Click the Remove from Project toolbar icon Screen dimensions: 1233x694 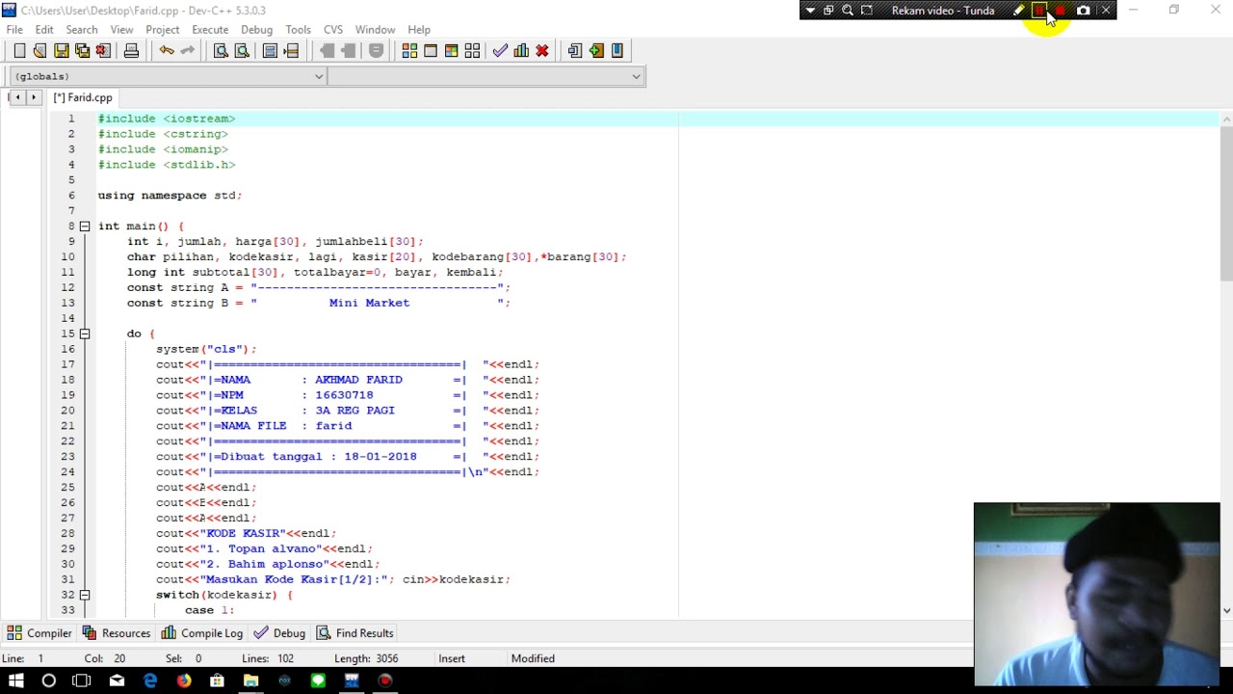617,50
